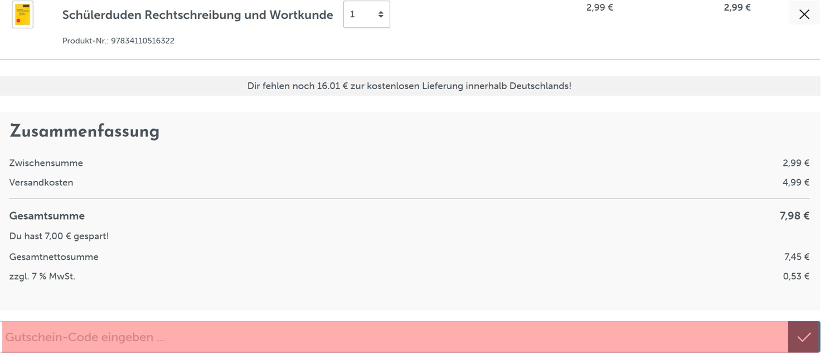This screenshot has height=355, width=825.
Task: Click the Zwischensumme label
Action: 46,163
